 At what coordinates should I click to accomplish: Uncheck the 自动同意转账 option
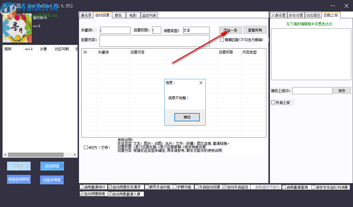pyautogui.click(x=82, y=193)
